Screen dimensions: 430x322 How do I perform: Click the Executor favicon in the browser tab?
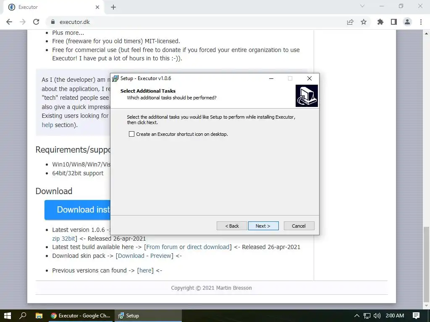pos(11,7)
